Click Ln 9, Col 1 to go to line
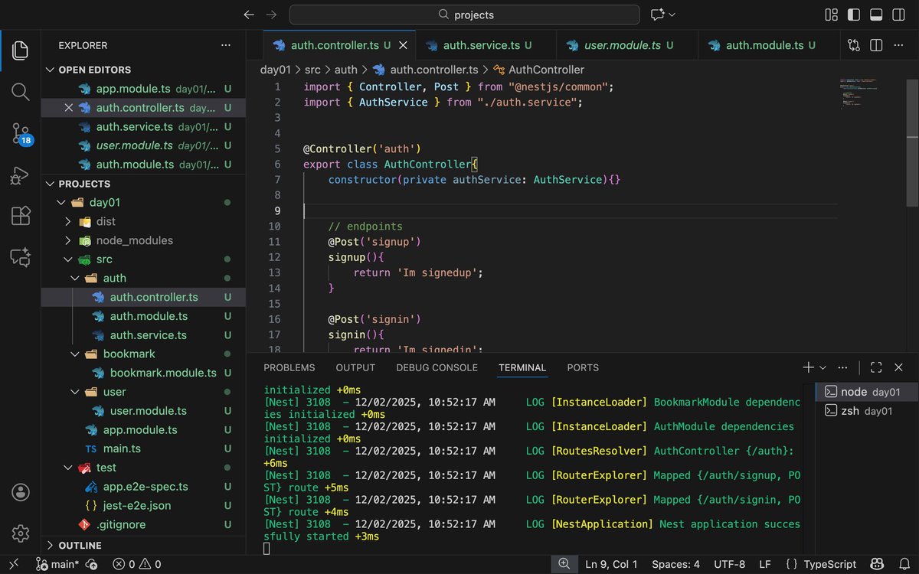The width and height of the screenshot is (919, 574). pyautogui.click(x=611, y=564)
